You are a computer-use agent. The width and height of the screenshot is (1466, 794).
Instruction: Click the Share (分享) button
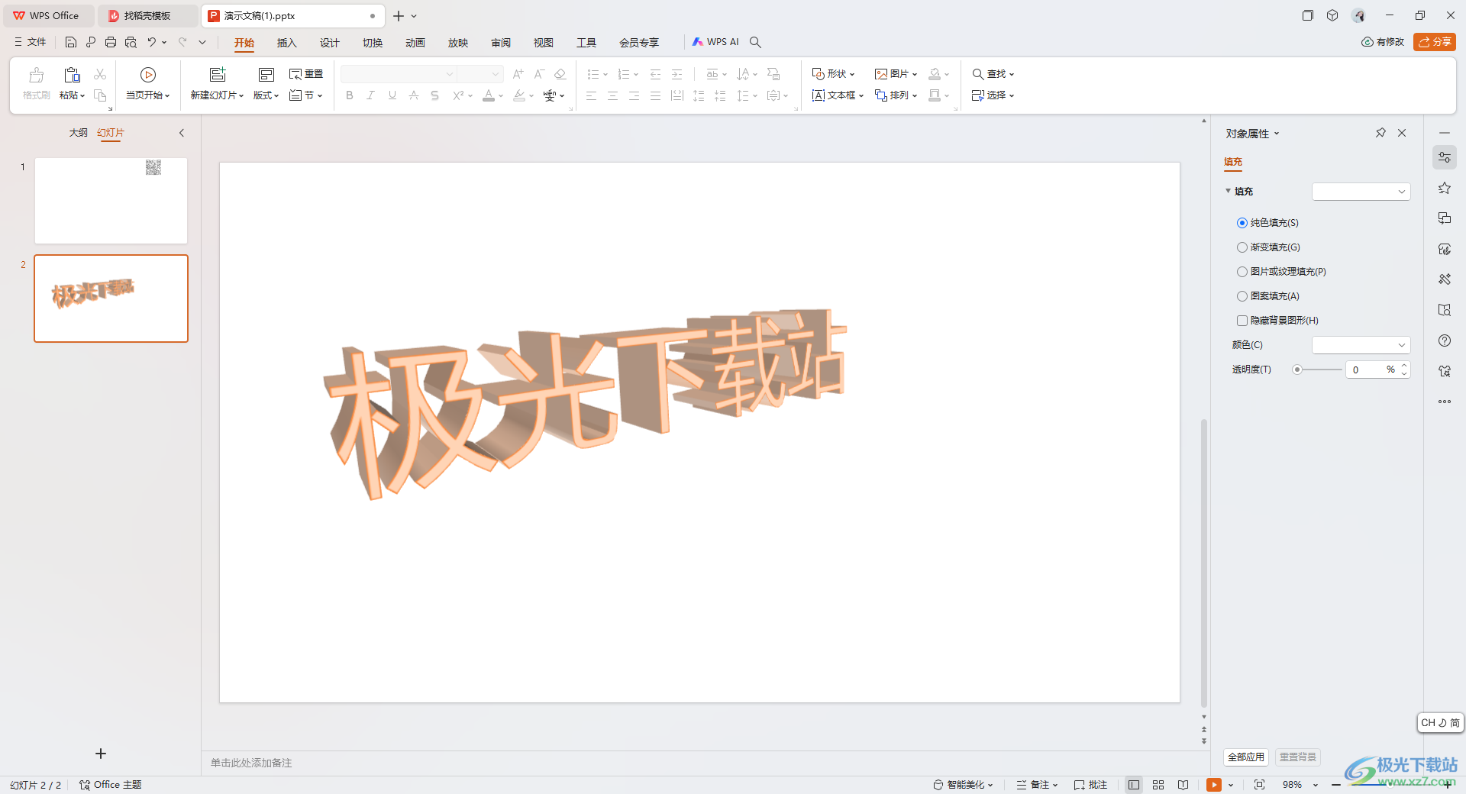1434,42
